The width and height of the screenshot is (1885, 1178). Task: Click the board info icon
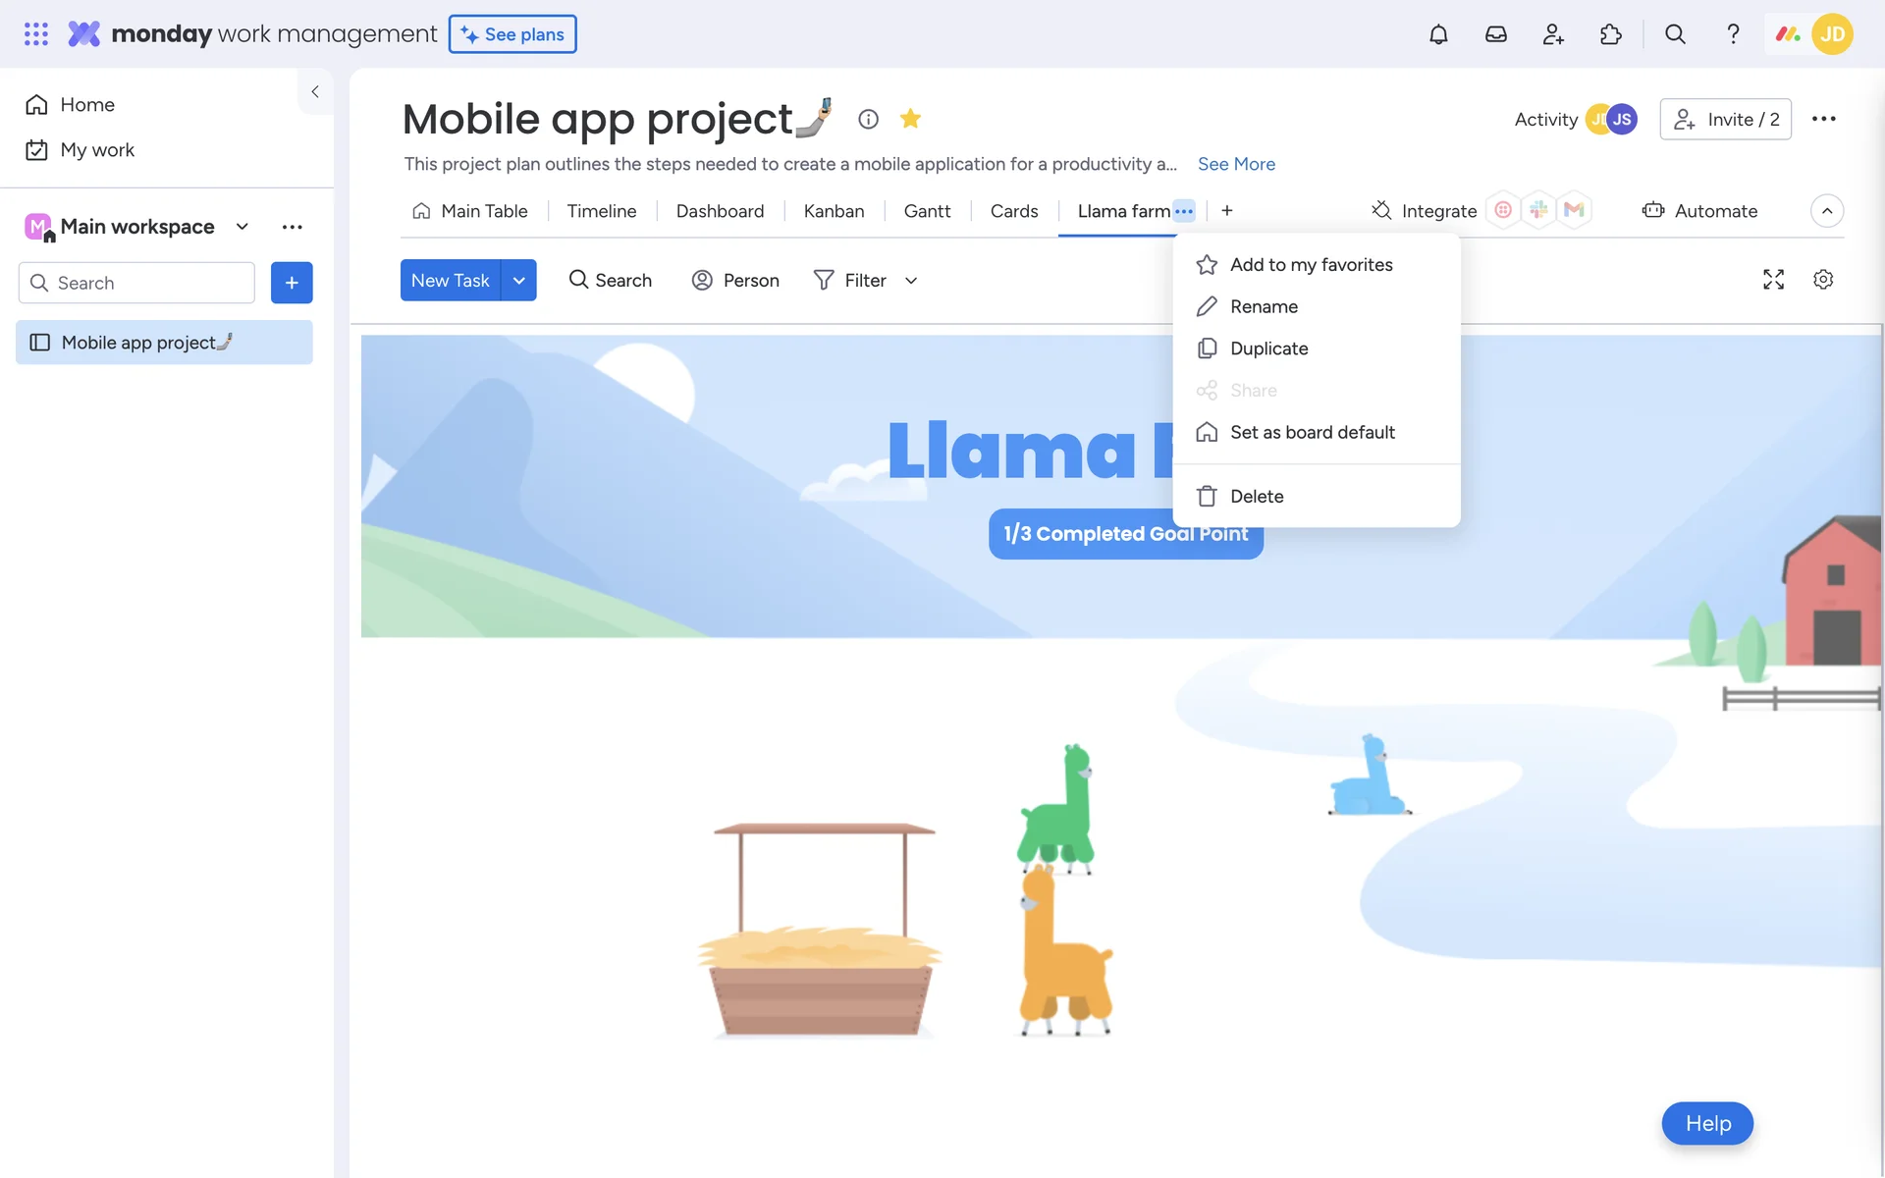868,119
